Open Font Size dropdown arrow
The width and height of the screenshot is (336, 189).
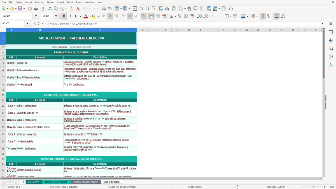(x=56, y=16)
